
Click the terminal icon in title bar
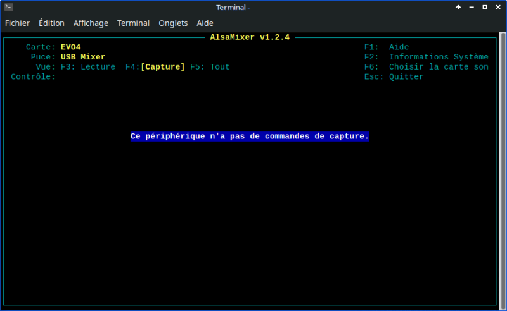point(9,7)
